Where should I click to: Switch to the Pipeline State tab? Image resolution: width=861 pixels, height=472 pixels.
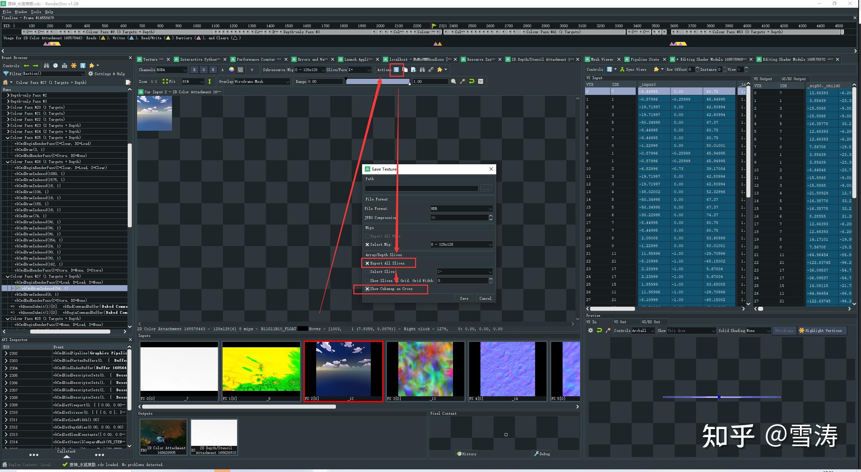pyautogui.click(x=644, y=59)
